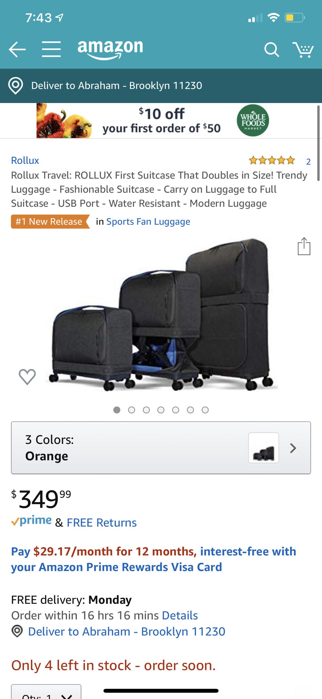Select the second image carousel dot
Screen dimensions: 322x699
[x=131, y=410]
